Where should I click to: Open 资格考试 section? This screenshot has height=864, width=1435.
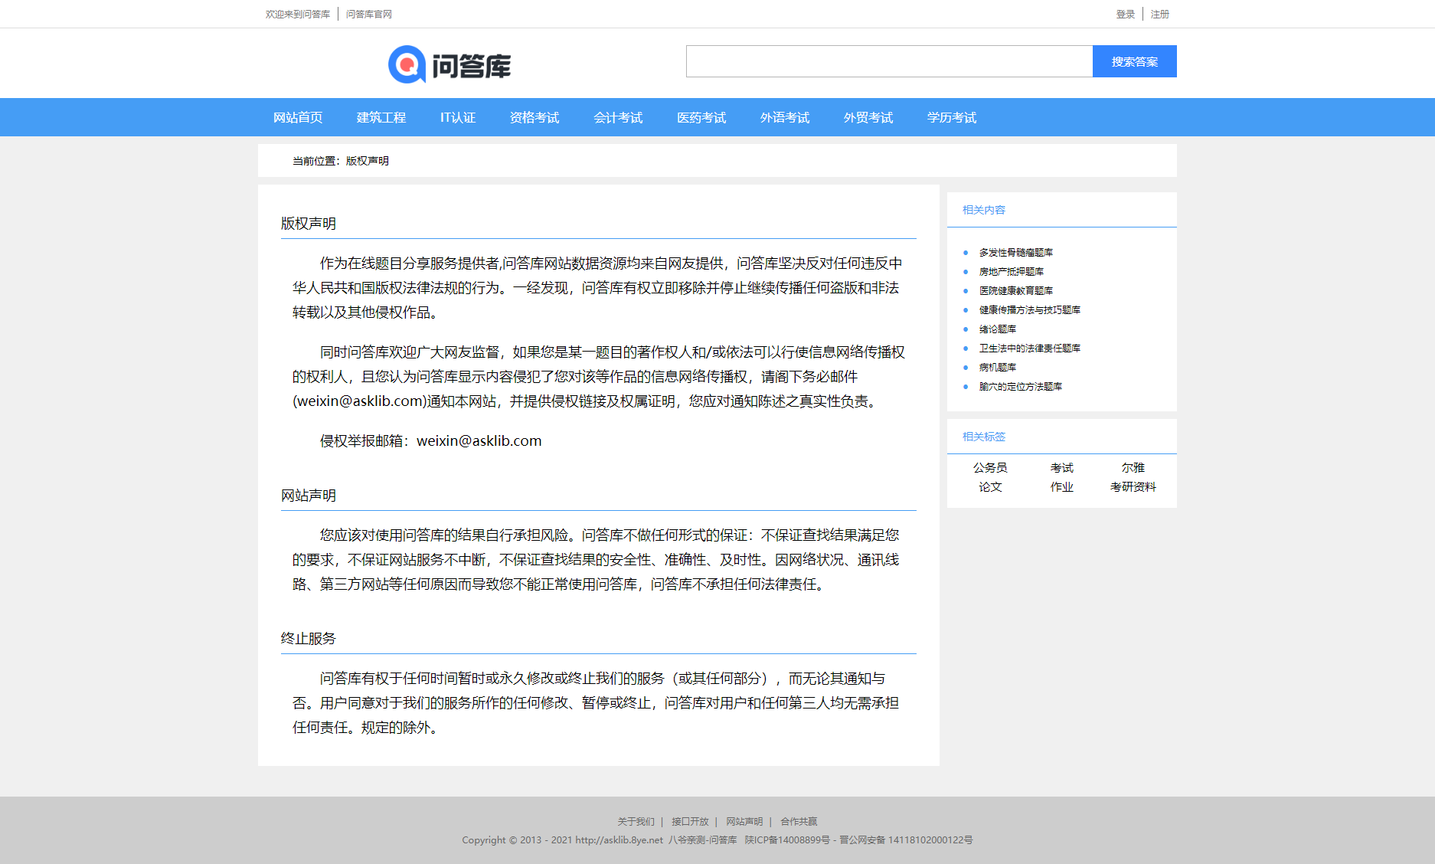click(x=534, y=117)
